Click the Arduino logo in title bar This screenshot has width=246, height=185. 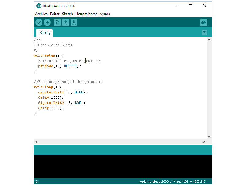[x=39, y=6]
